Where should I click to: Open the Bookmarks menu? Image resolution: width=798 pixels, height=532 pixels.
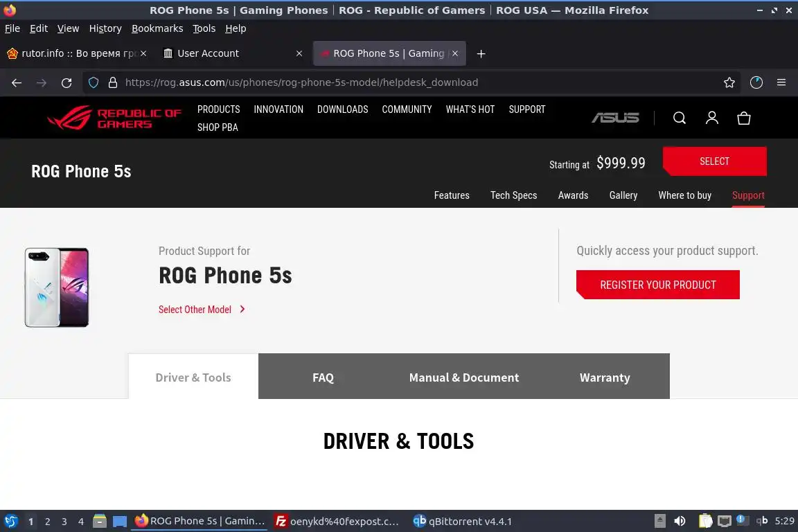[157, 28]
